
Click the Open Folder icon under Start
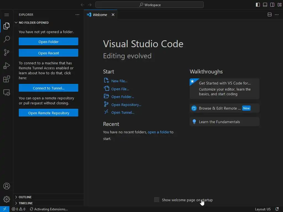pos(106,96)
